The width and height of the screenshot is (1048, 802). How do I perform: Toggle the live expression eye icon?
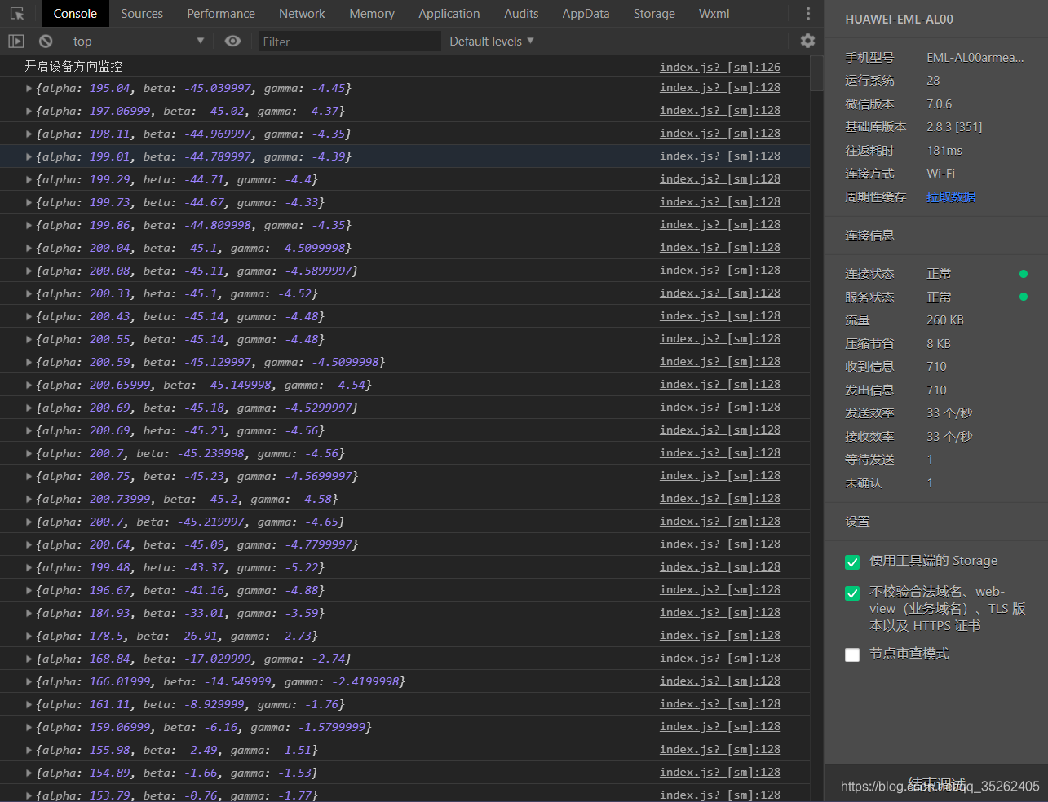(x=232, y=41)
